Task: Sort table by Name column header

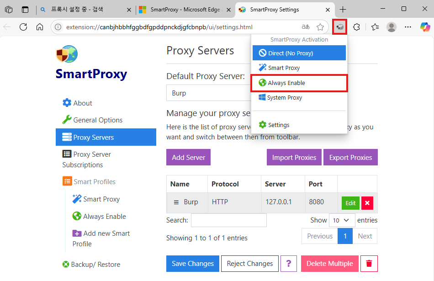Action: point(187,184)
